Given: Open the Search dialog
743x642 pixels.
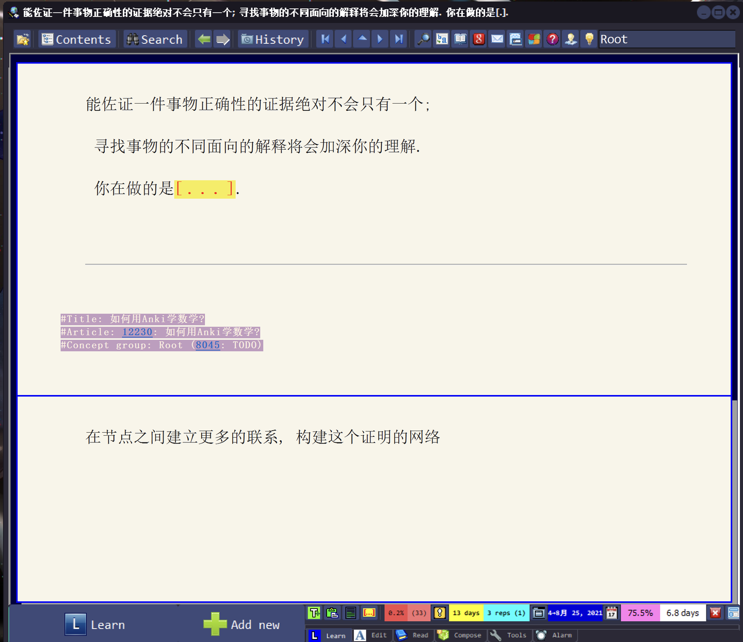Looking at the screenshot, I should pos(155,39).
